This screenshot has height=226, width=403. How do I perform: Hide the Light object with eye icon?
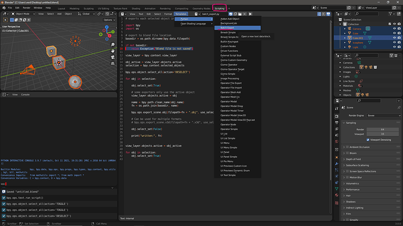tap(394, 47)
